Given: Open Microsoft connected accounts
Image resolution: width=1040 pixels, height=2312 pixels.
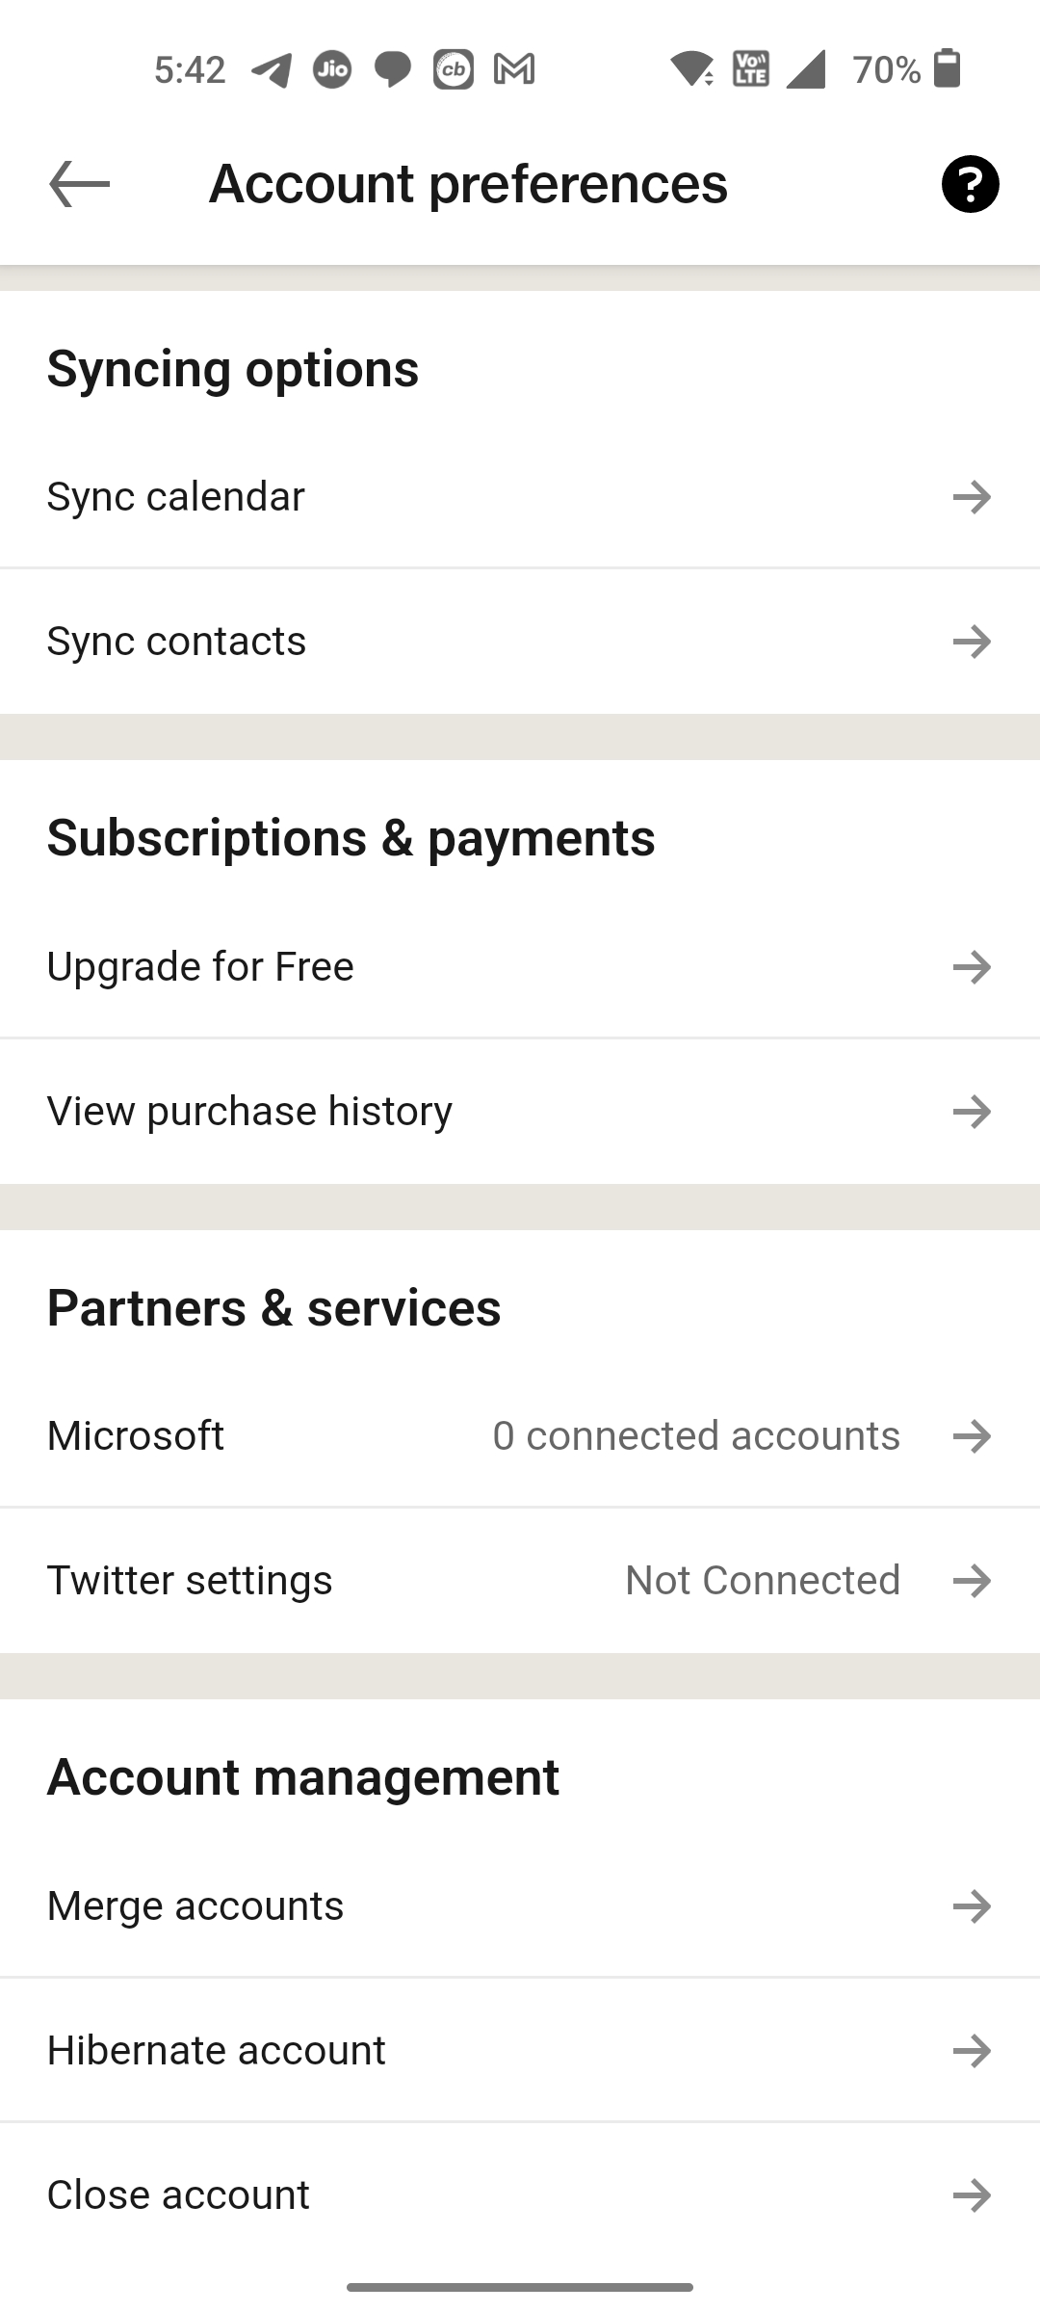Looking at the screenshot, I should [x=136, y=1436].
